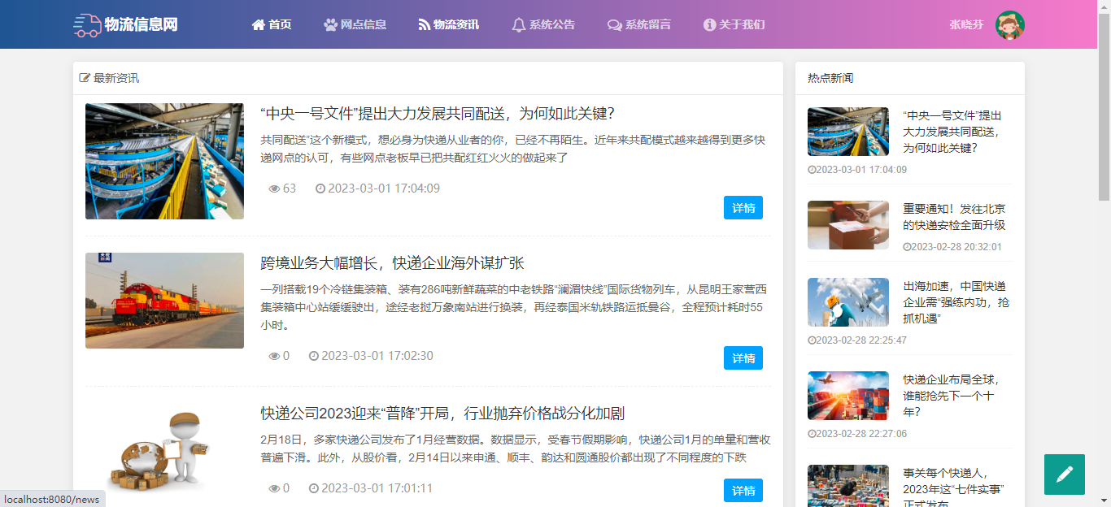
Task: Click 详情 button for the 跨境业务 article
Action: pyautogui.click(x=743, y=358)
